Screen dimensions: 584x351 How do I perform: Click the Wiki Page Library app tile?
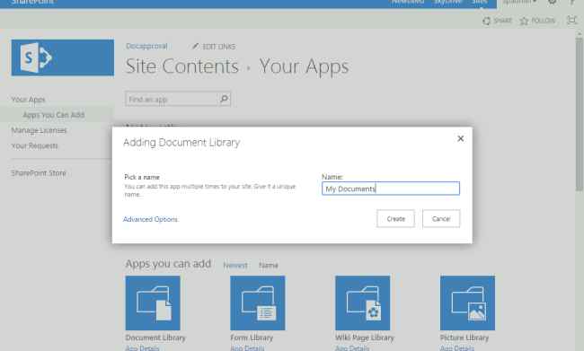click(363, 303)
